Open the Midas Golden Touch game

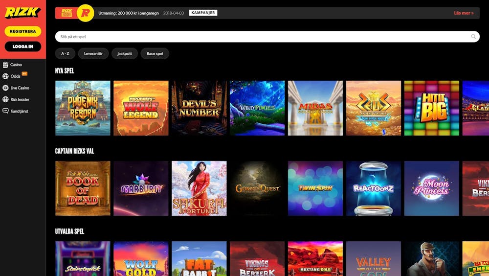315,108
